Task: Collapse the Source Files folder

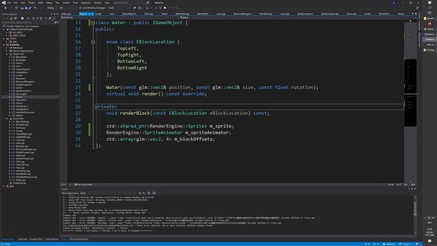Action: pyautogui.click(x=7, y=118)
